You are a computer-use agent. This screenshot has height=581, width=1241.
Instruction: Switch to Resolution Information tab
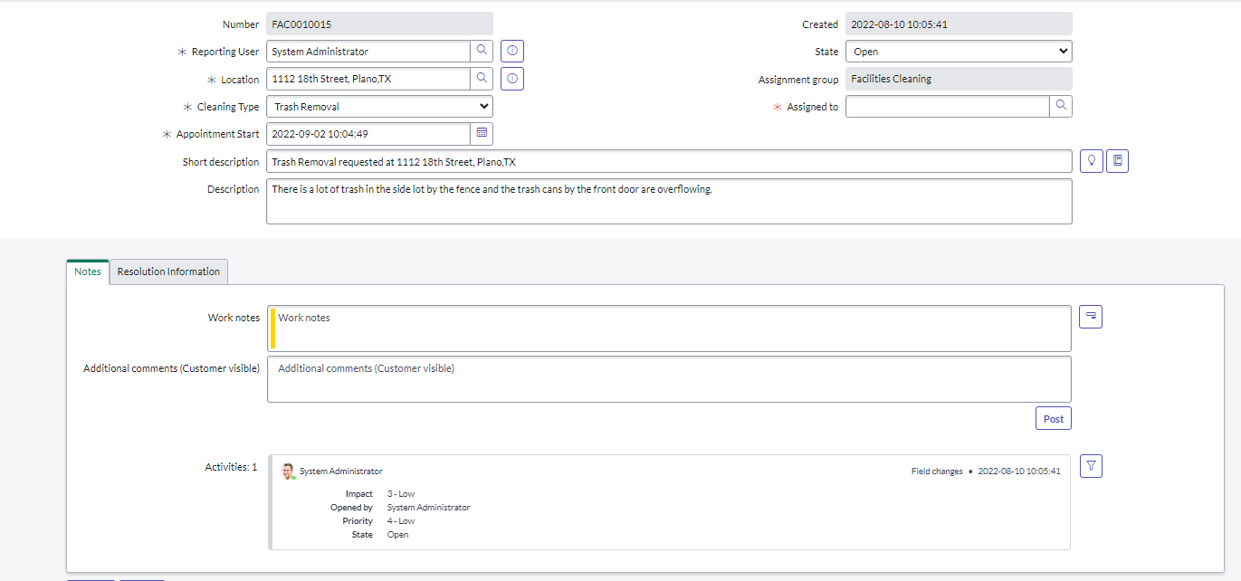coord(168,271)
